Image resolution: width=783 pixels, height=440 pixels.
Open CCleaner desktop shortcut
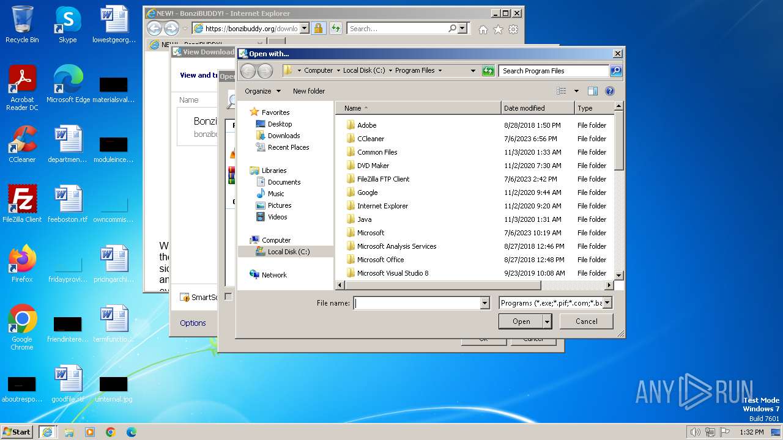22,144
